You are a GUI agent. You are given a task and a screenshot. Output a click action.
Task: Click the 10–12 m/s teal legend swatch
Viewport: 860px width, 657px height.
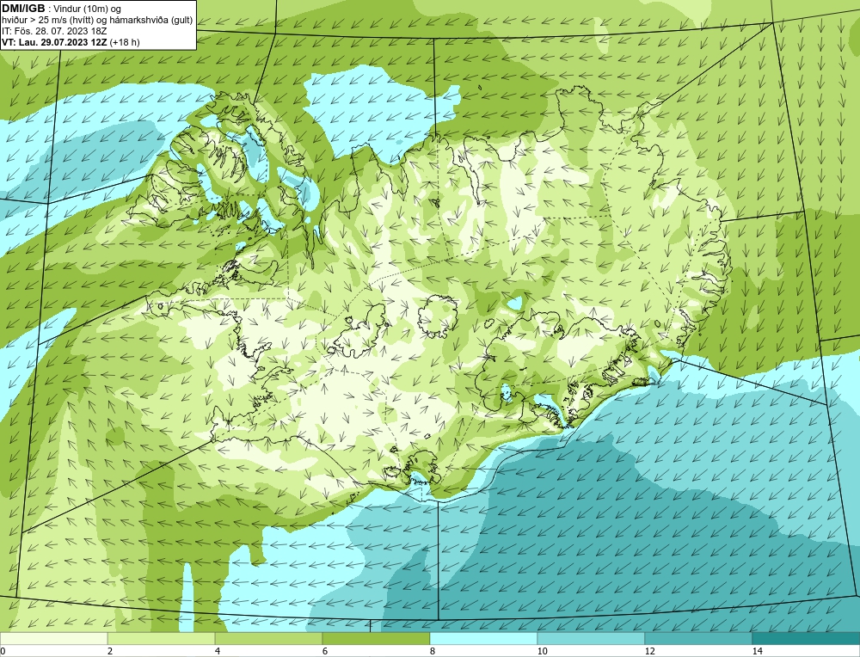pos(592,639)
